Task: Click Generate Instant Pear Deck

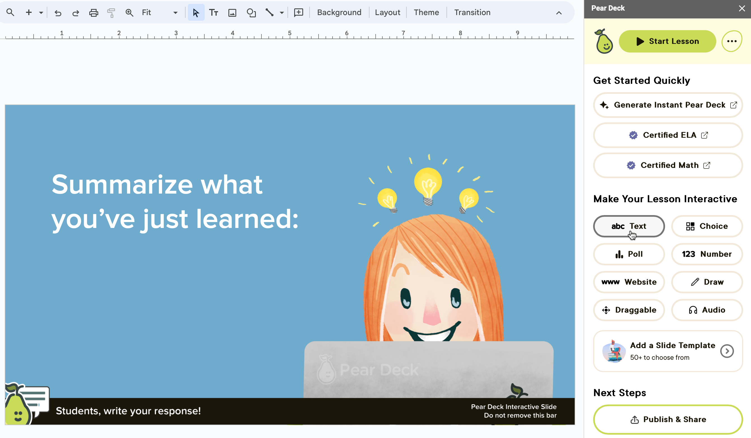Action: pyautogui.click(x=668, y=105)
